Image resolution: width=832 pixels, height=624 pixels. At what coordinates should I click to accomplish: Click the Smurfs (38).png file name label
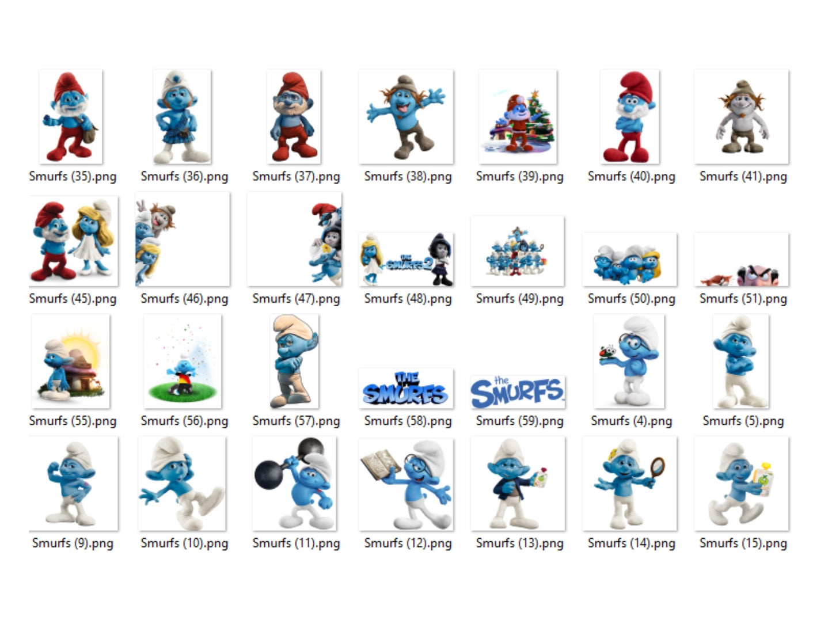[408, 176]
